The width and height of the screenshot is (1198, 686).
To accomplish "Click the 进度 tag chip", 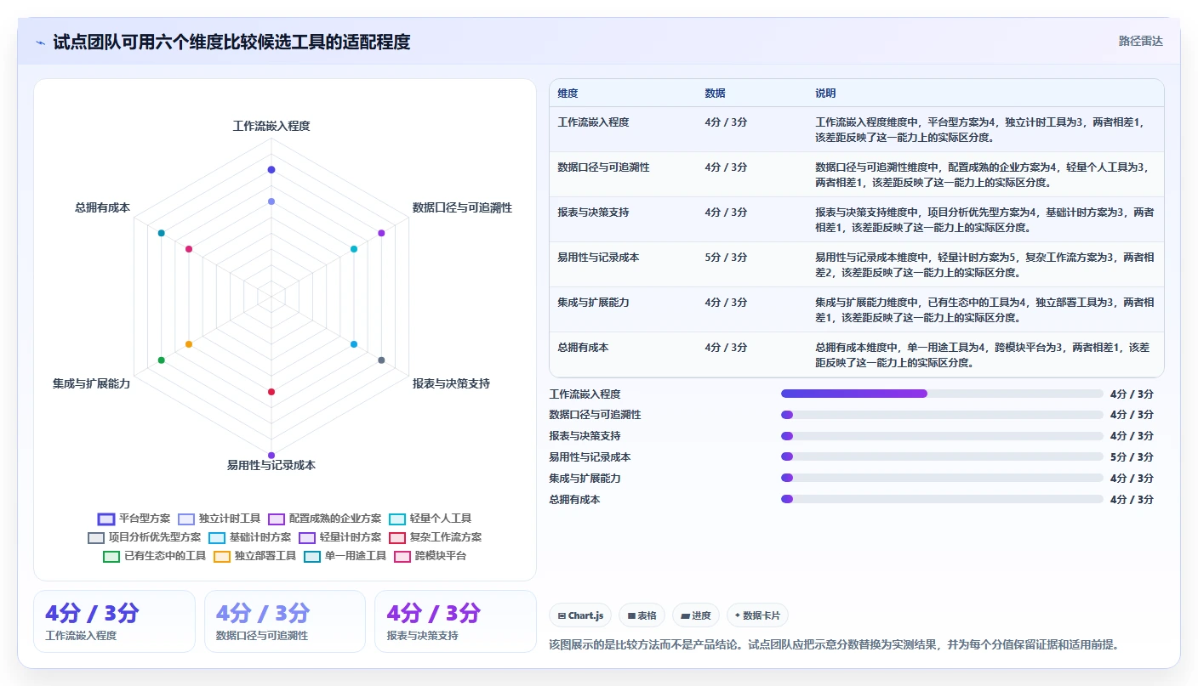I will tap(696, 615).
